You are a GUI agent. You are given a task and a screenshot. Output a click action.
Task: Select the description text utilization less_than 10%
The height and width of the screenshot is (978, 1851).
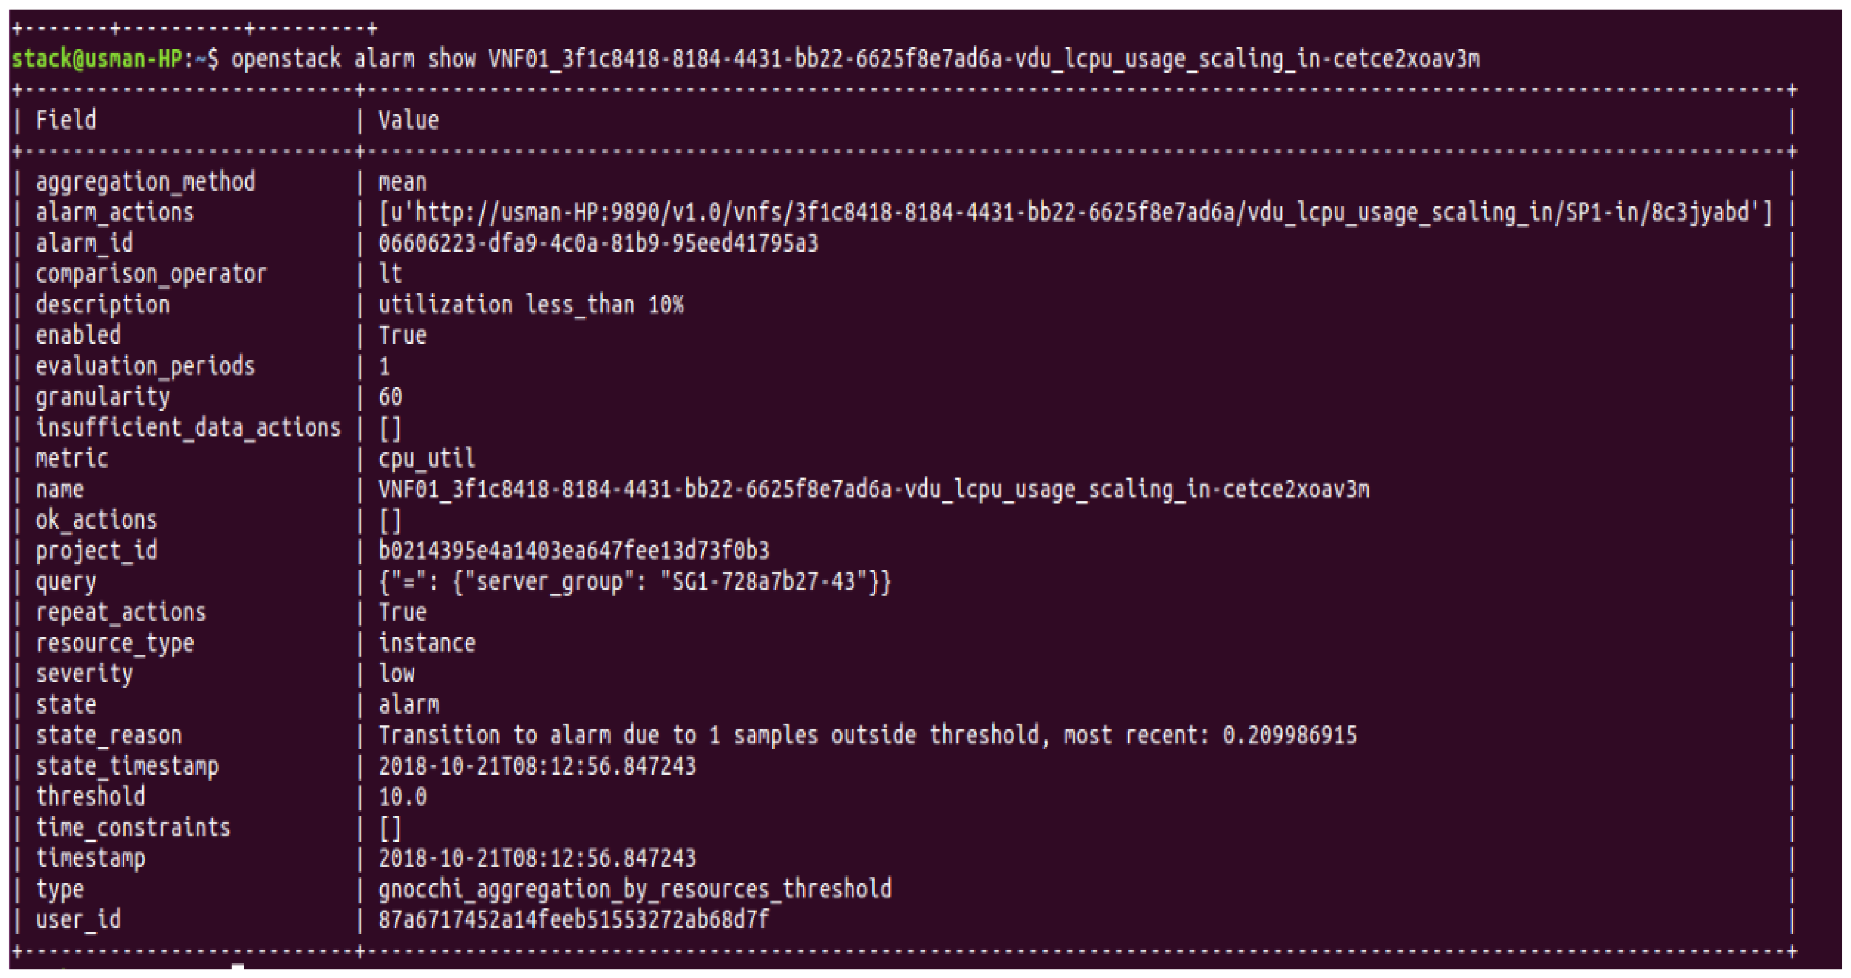click(531, 305)
